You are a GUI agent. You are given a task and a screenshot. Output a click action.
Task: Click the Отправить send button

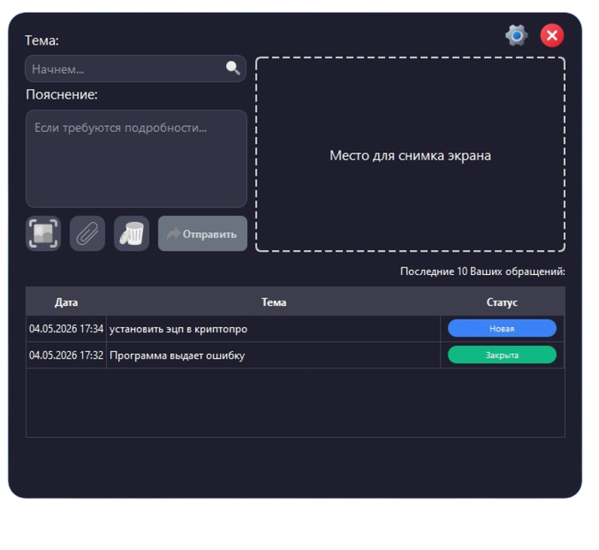(x=203, y=234)
